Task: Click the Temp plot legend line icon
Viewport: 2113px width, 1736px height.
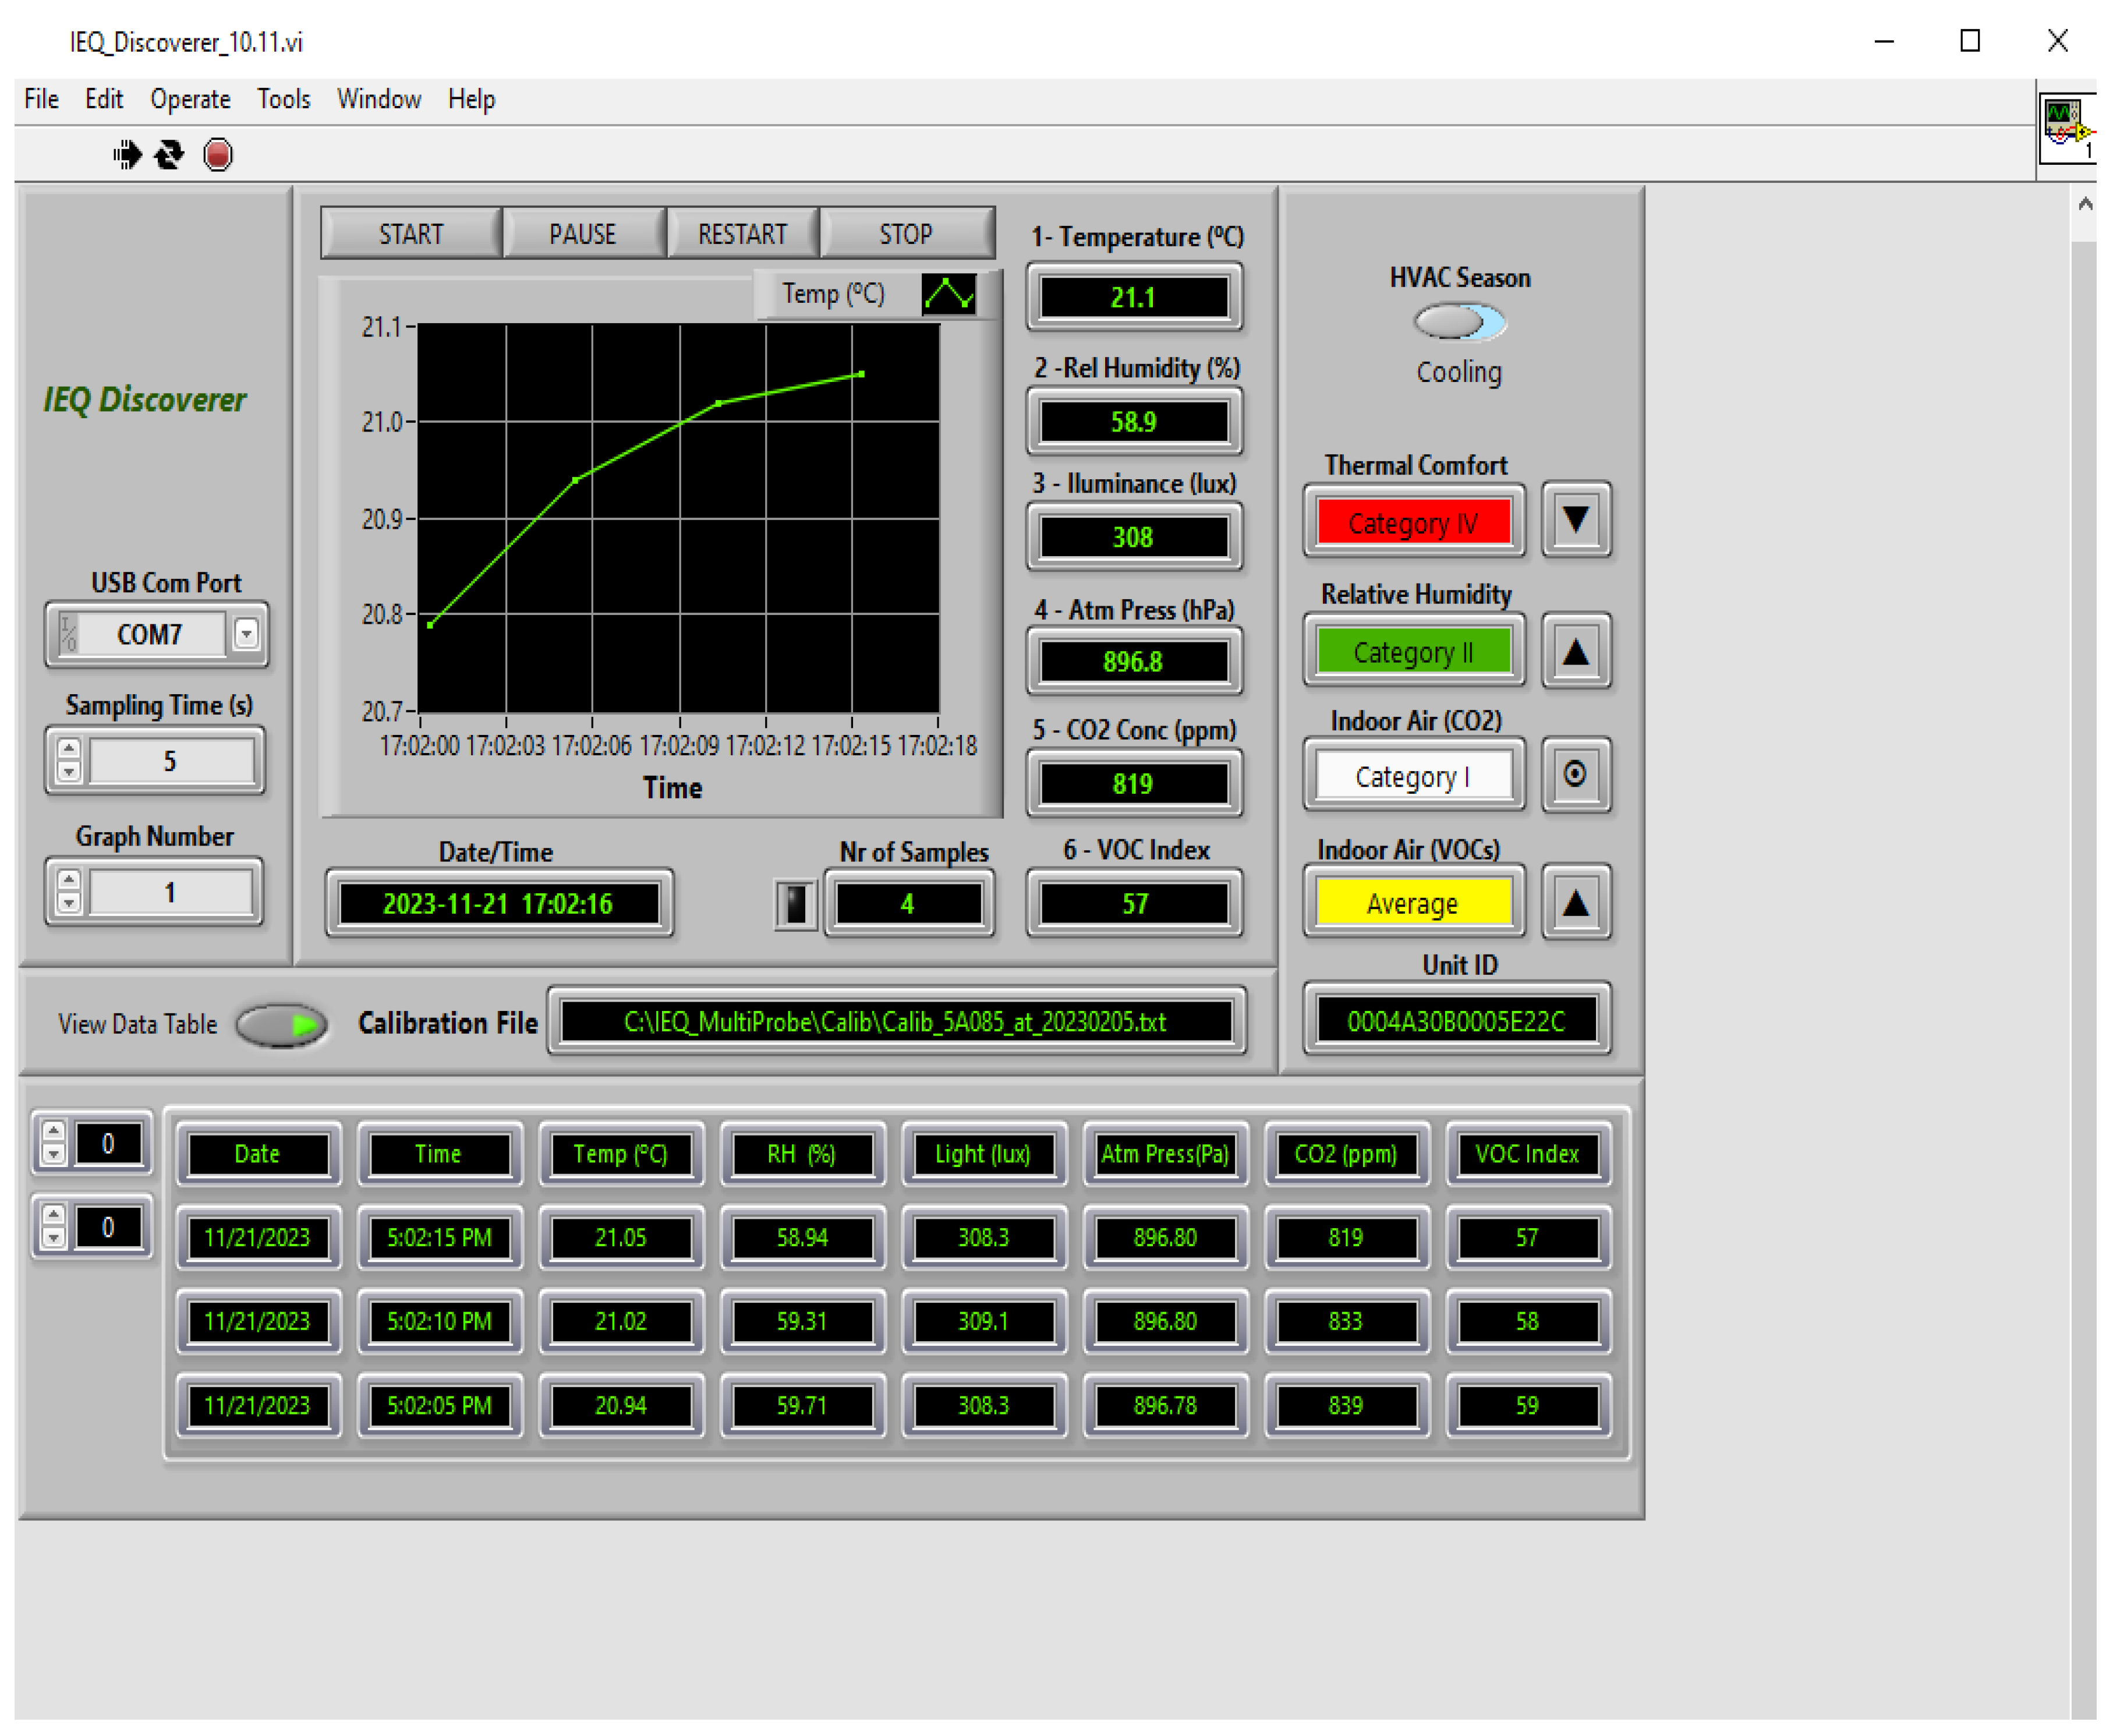Action: pyautogui.click(x=948, y=294)
